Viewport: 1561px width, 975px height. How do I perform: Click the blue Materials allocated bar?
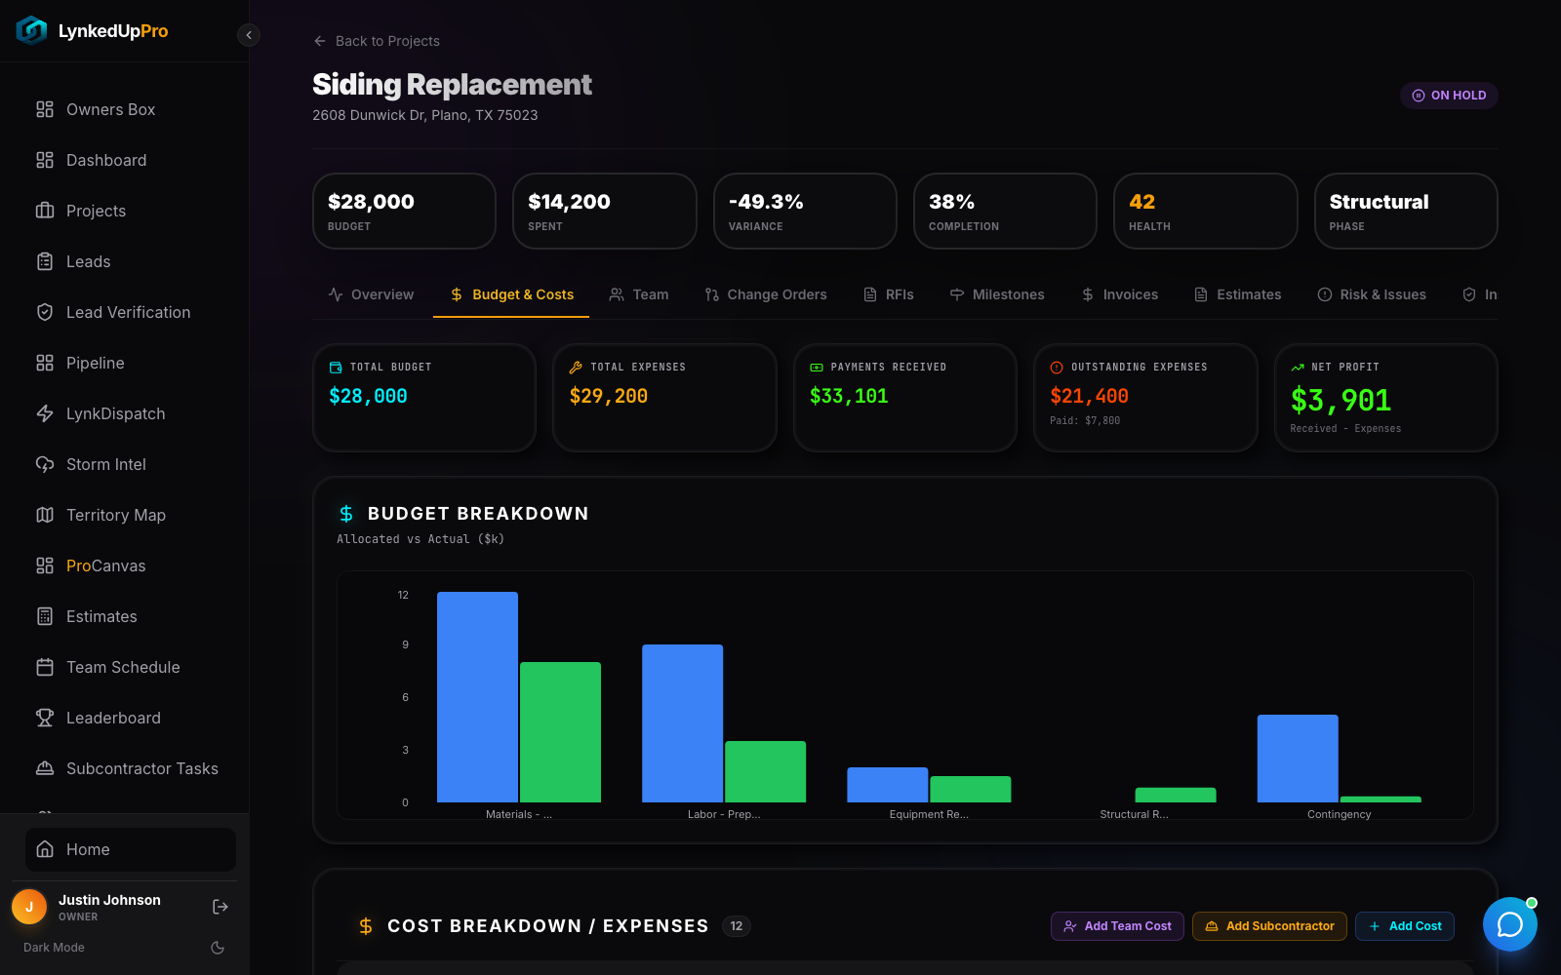[x=477, y=697]
